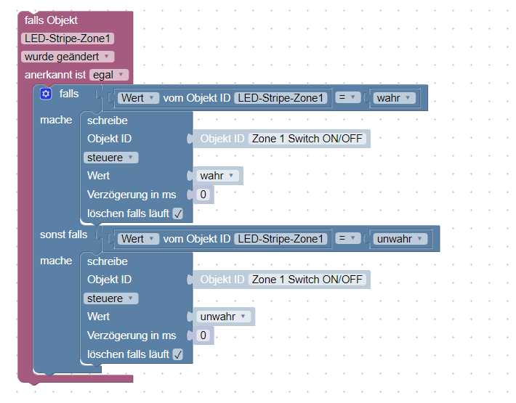Select first 'schreibe' block label
The width and height of the screenshot is (516, 403).
click(x=108, y=121)
